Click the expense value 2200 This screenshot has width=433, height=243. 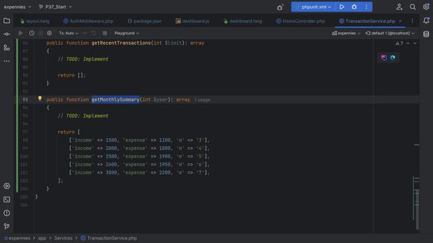tap(164, 173)
